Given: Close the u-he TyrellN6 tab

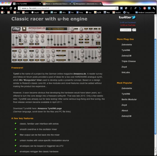Looking at the screenshot, I should (x=40, y=4).
